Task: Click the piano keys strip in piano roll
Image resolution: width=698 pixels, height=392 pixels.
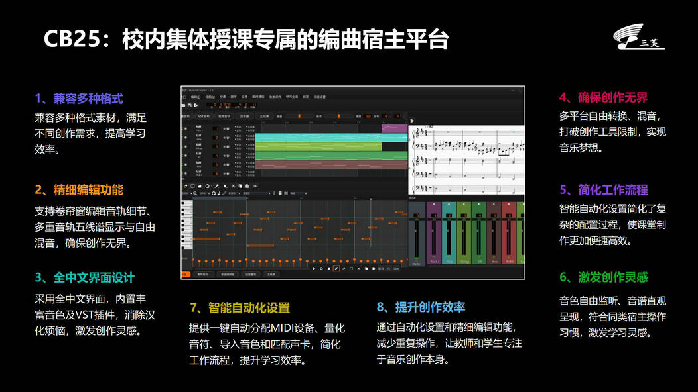Action: 187,225
